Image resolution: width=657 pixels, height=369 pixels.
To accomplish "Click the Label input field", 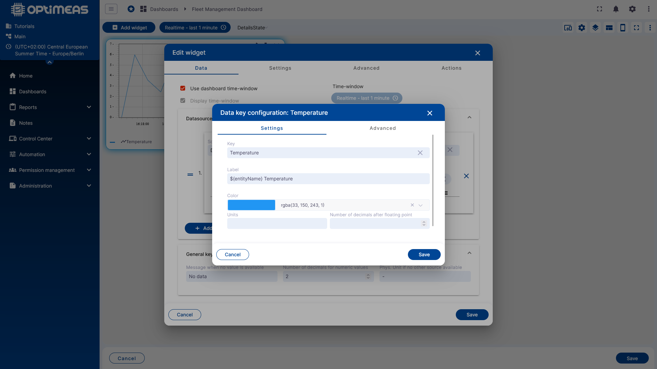I will pos(328,179).
